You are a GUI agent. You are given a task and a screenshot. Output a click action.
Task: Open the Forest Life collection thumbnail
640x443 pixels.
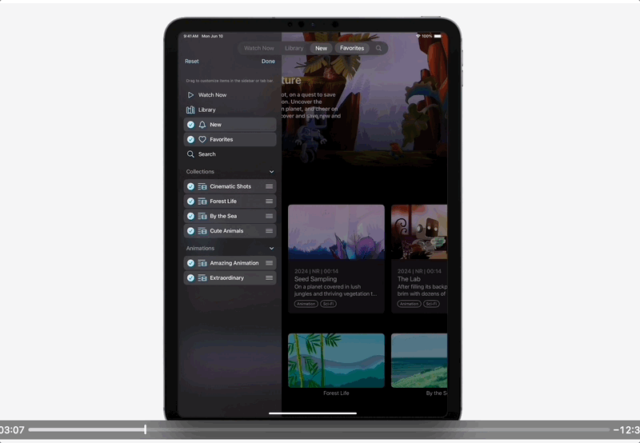point(336,361)
